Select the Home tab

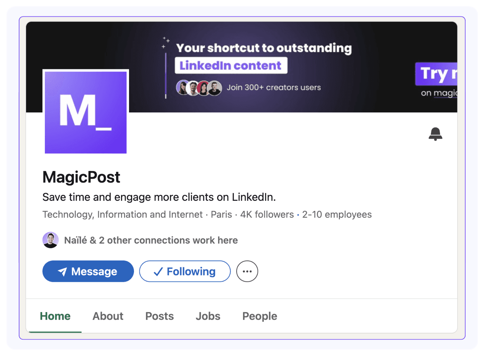(55, 316)
